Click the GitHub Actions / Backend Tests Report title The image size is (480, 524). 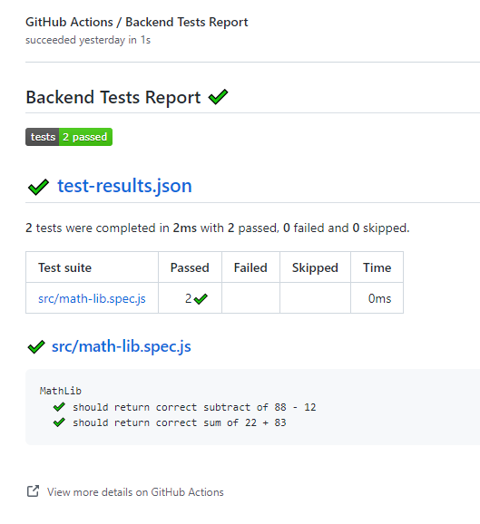(x=137, y=22)
